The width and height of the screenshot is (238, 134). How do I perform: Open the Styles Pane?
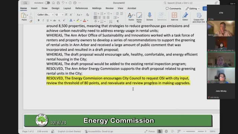pos(139,17)
